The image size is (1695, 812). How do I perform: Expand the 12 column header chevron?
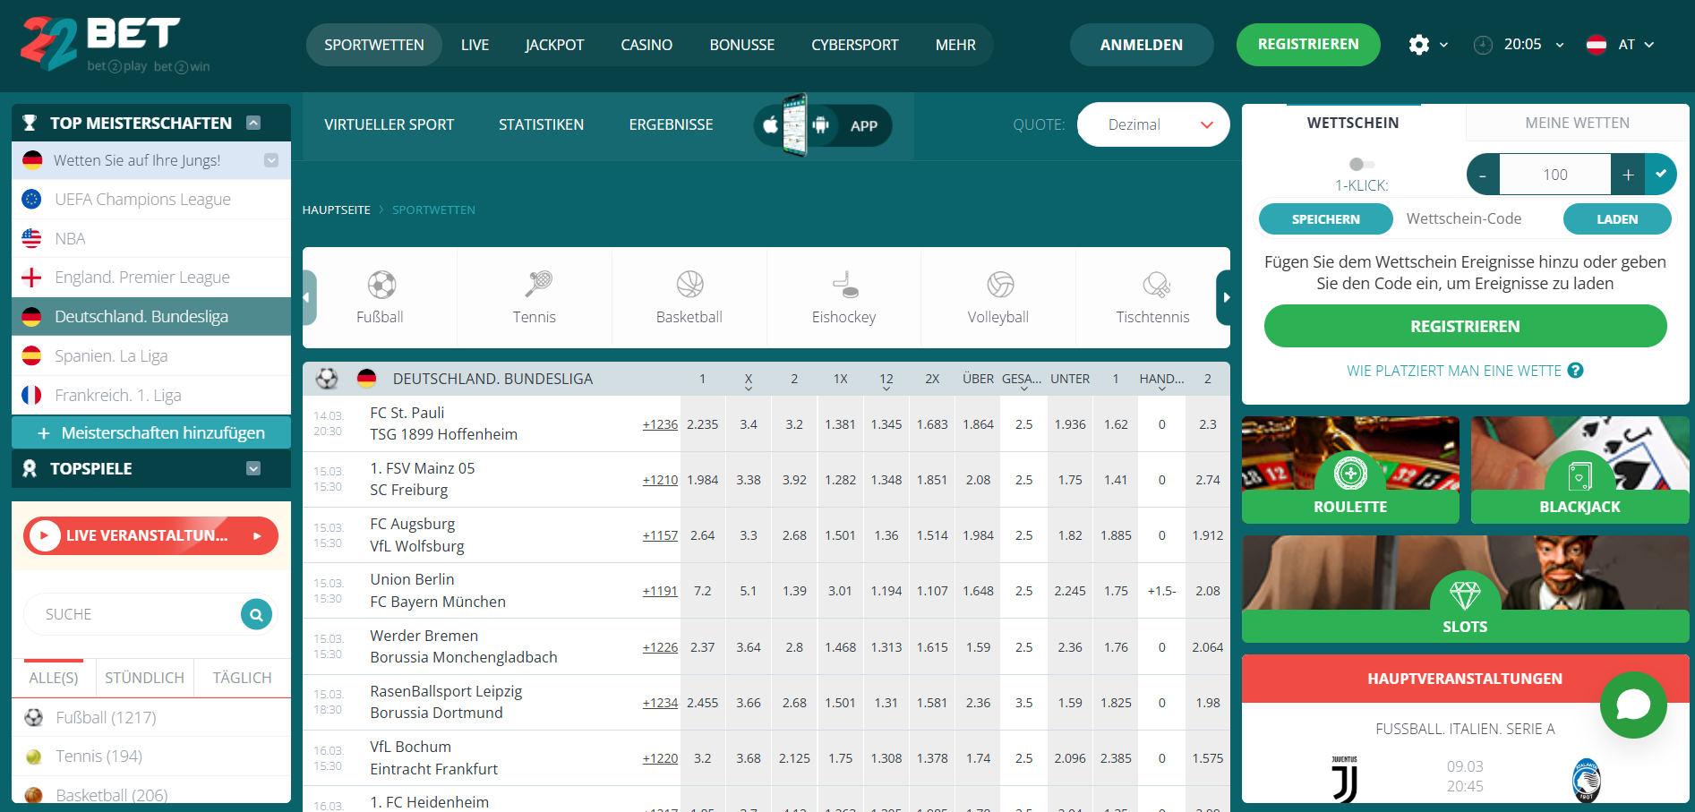pos(886,389)
